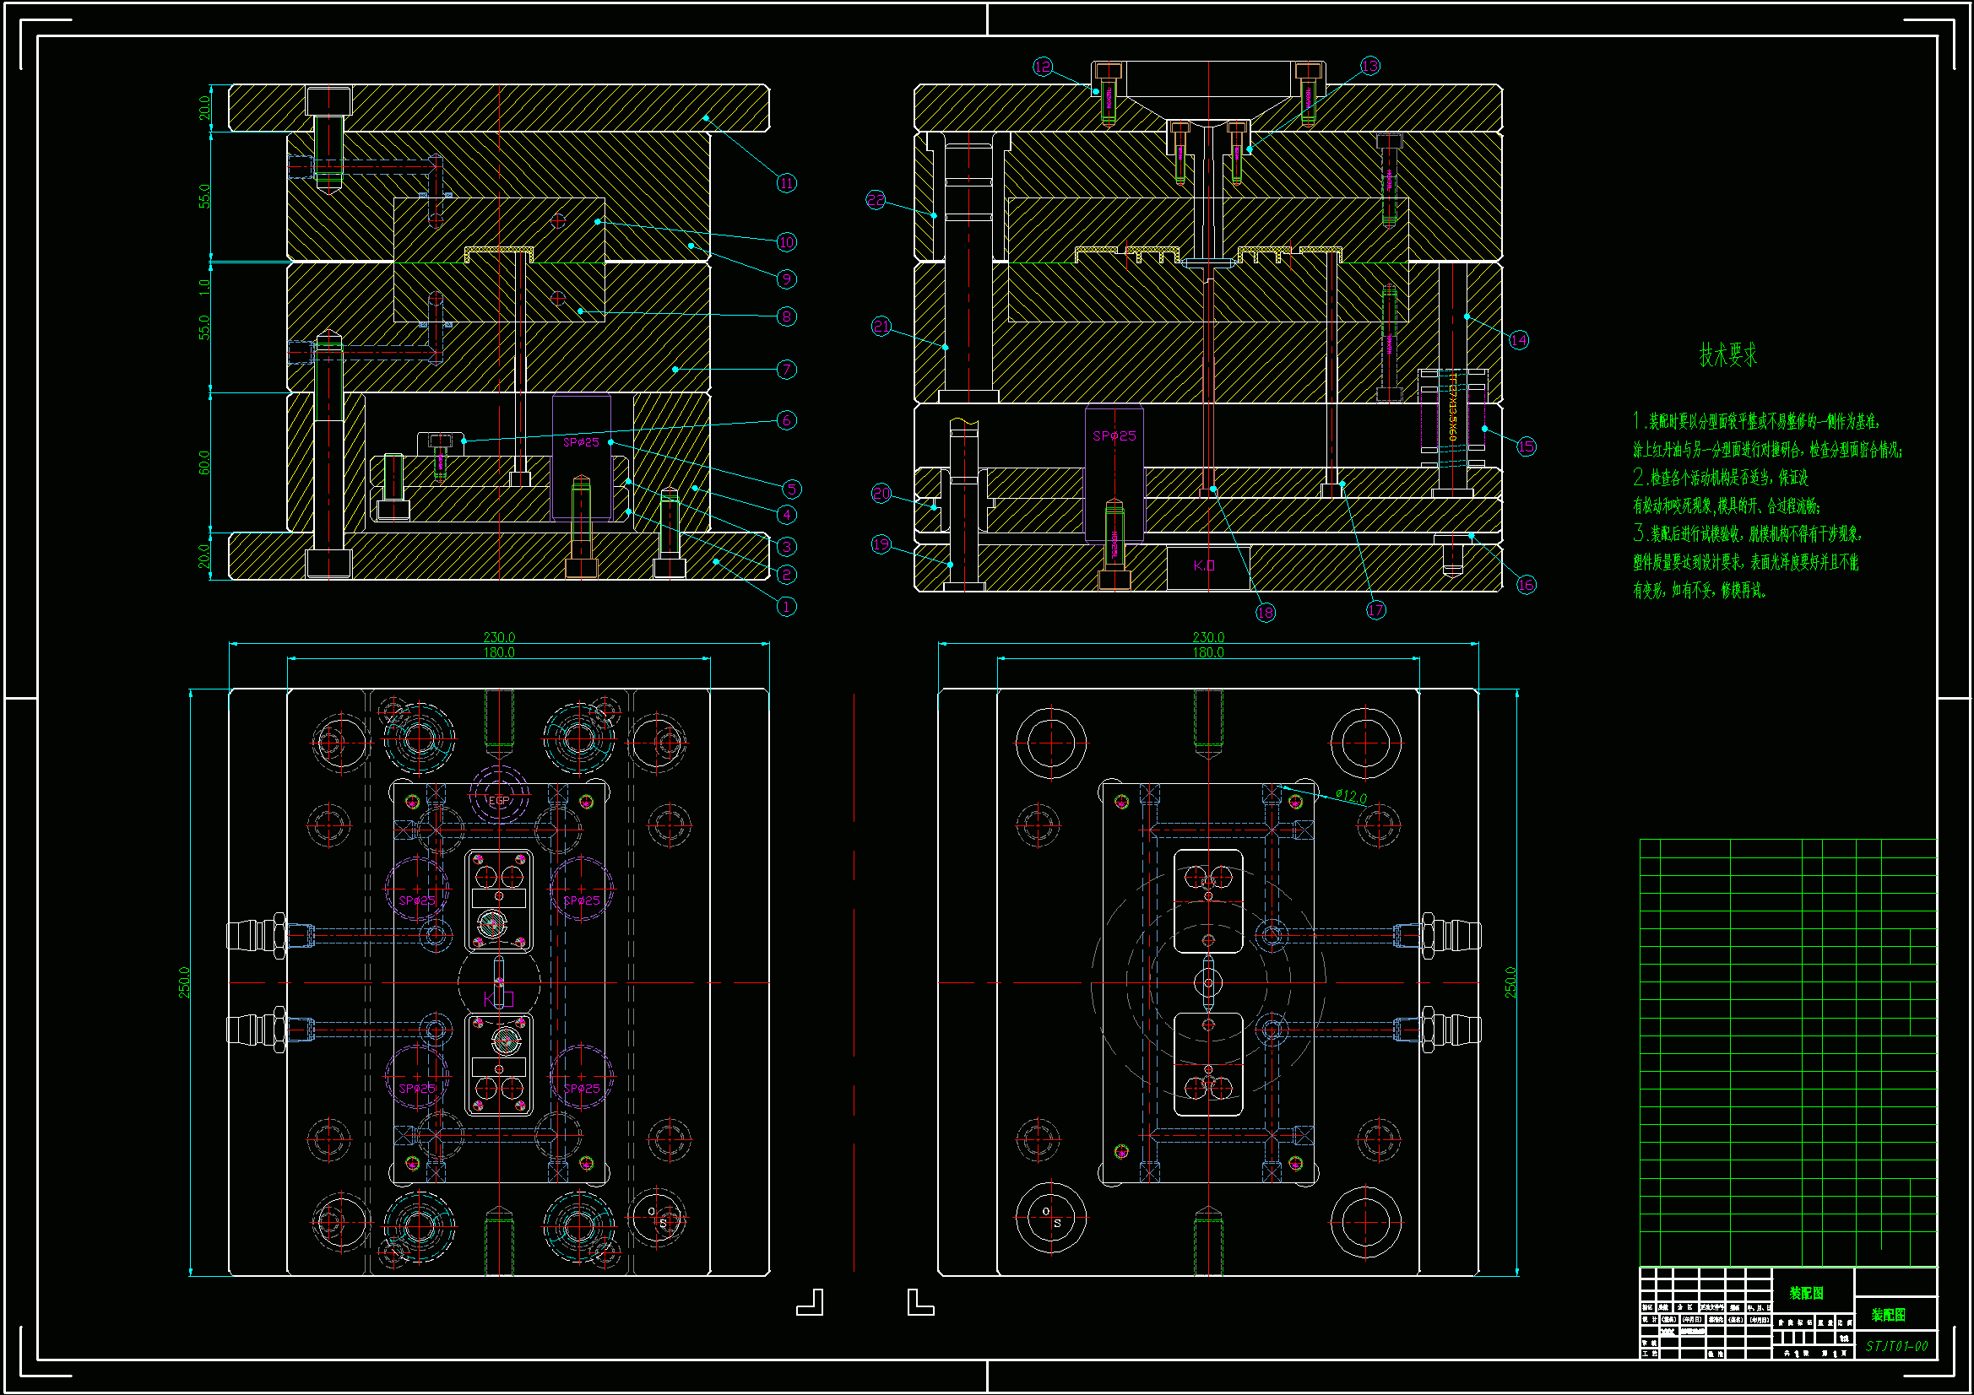
Task: Click part balloon number 22
Action: coord(876,200)
